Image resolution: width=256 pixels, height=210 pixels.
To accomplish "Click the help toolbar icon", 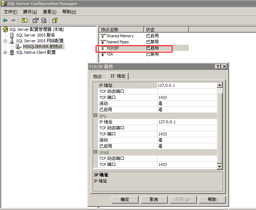I will (55, 20).
